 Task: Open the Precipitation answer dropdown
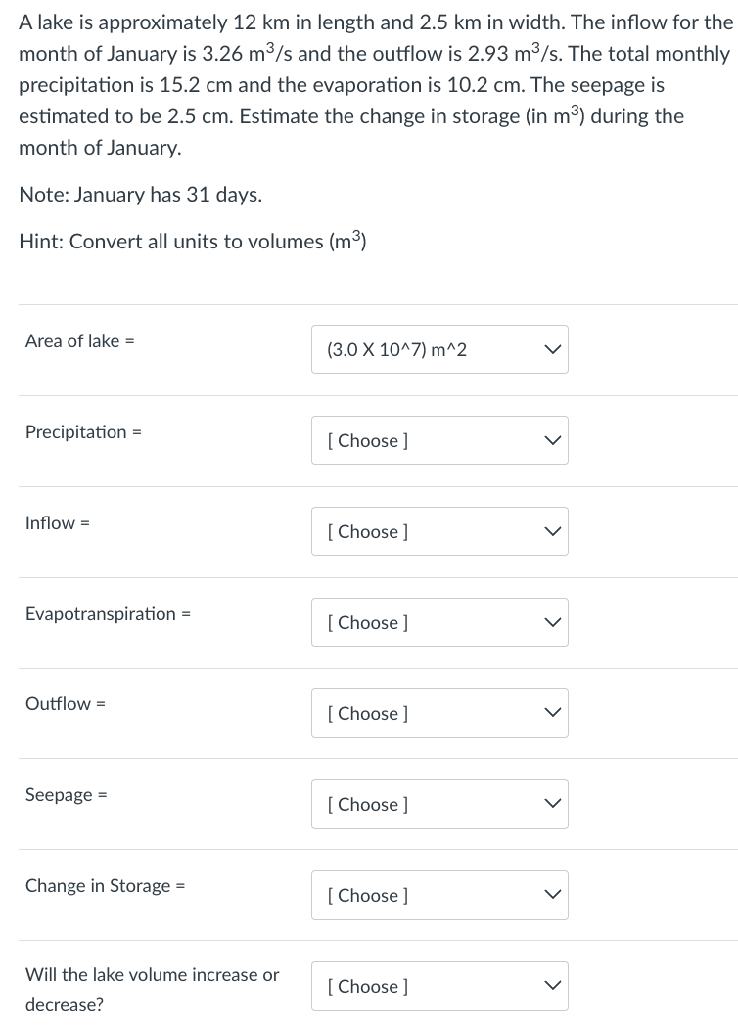click(x=438, y=440)
